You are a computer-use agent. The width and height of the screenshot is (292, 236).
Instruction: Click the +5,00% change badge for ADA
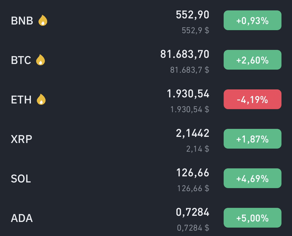(x=253, y=218)
